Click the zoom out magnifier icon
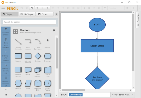This screenshot has width=141, height=98. click(x=37, y=8)
